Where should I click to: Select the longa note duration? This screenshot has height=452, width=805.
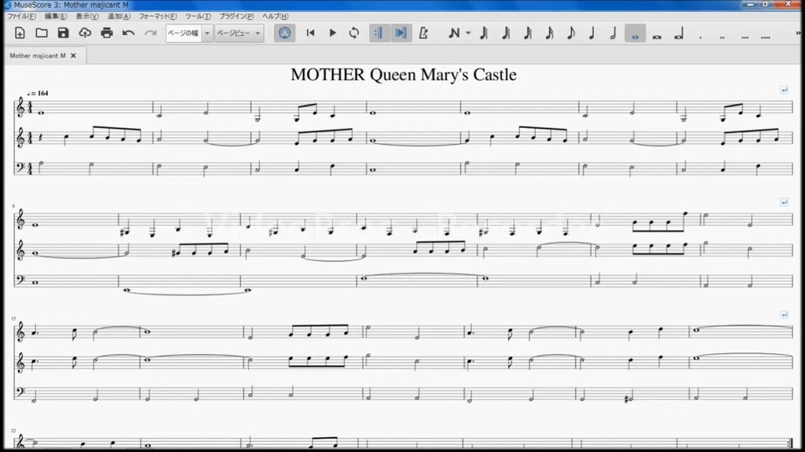(678, 35)
